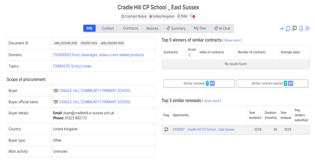The height and width of the screenshot is (165, 315).
Task: Expand Show more for top 5 winners
Action: pyautogui.click(x=232, y=40)
